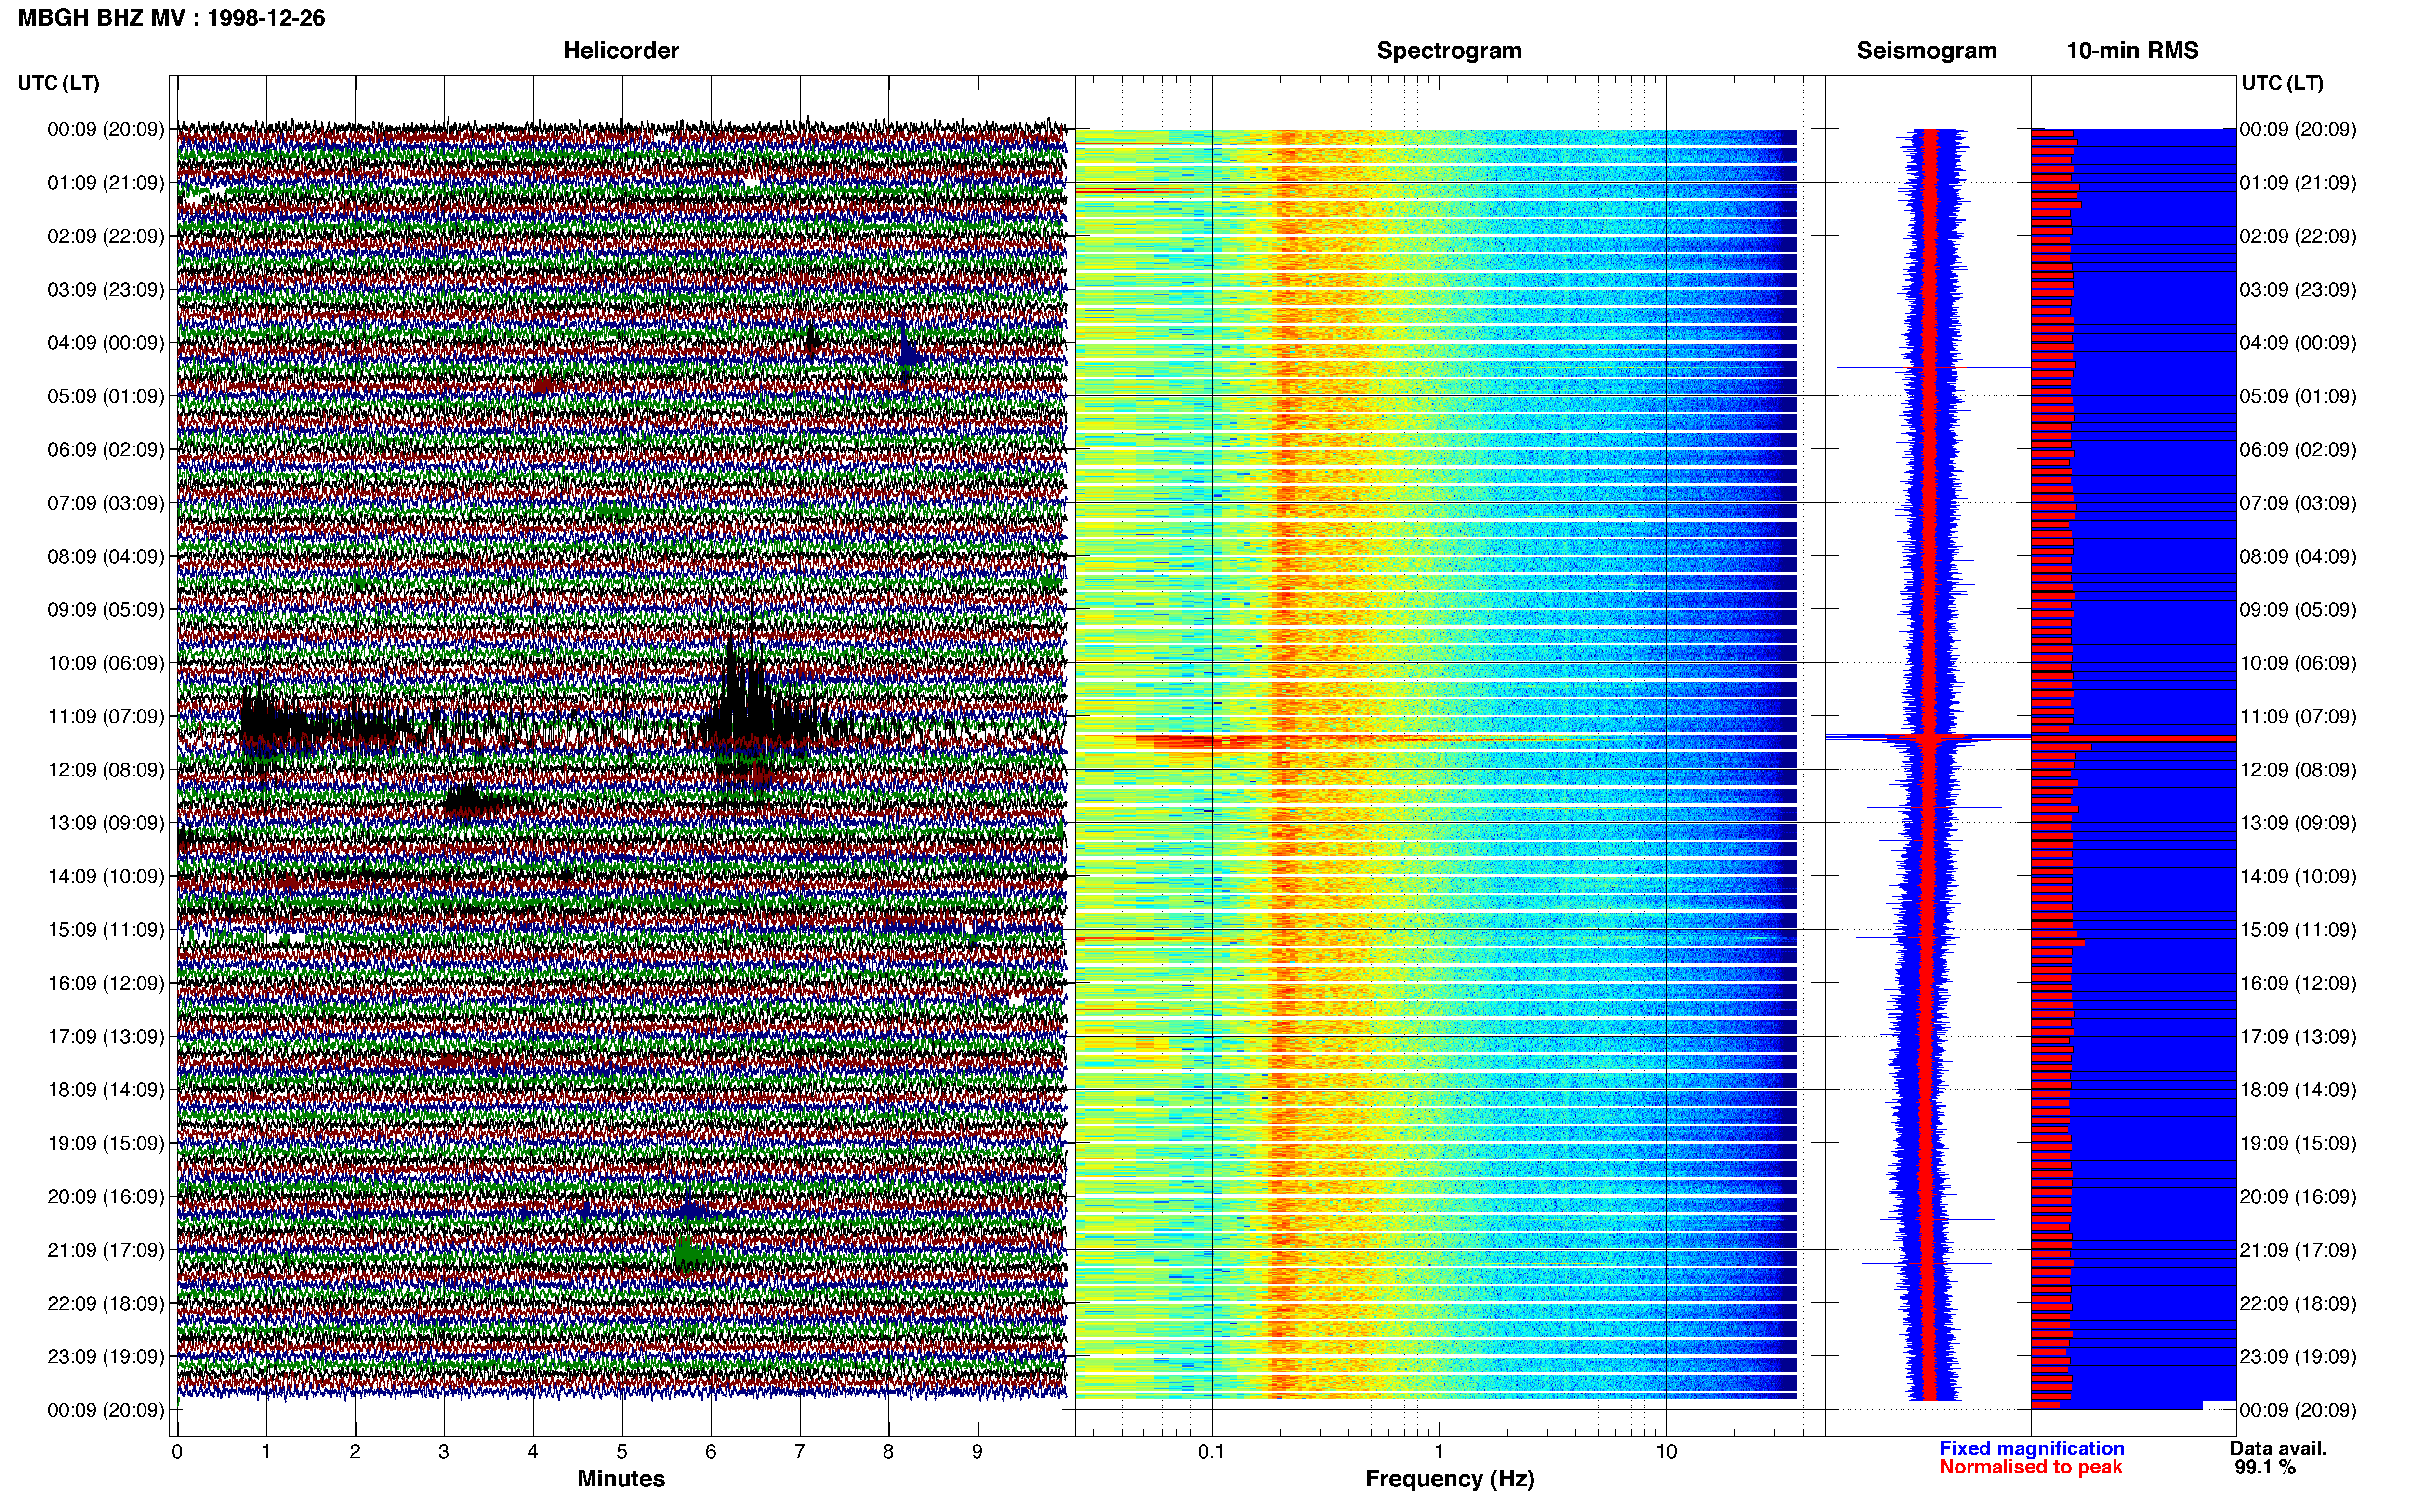
Task: Click '12:09 (08:09)' label left of Helicorder
Action: point(106,770)
